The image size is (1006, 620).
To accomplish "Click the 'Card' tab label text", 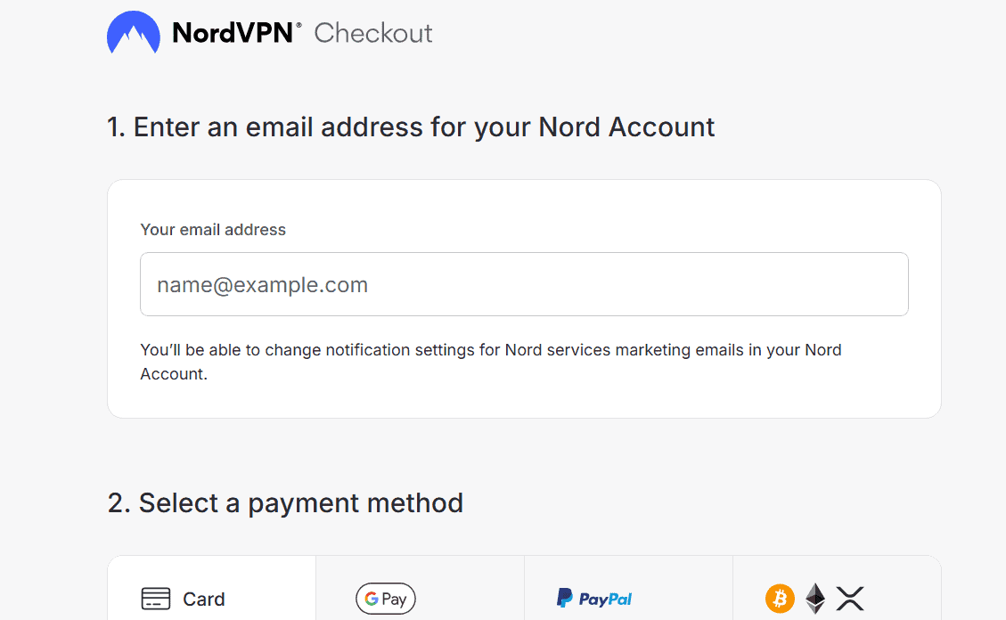I will tap(204, 600).
